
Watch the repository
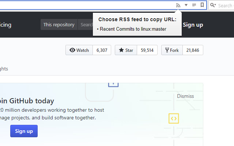[x=79, y=50]
